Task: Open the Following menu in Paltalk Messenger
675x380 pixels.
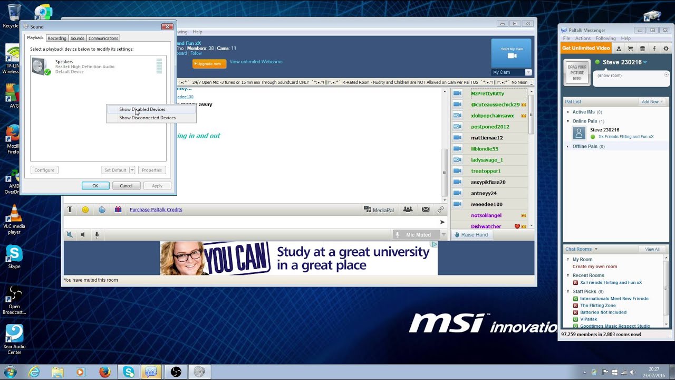Action: pyautogui.click(x=606, y=39)
